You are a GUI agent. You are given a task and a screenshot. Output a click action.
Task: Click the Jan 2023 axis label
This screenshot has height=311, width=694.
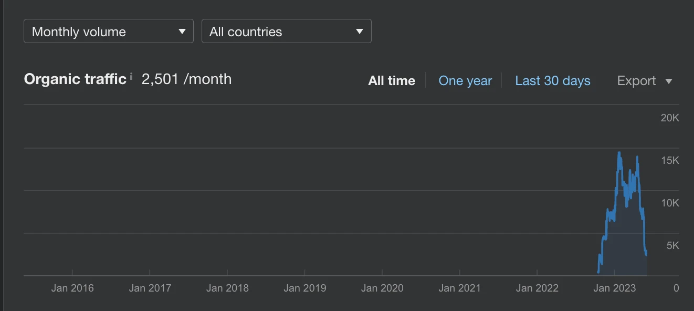615,288
